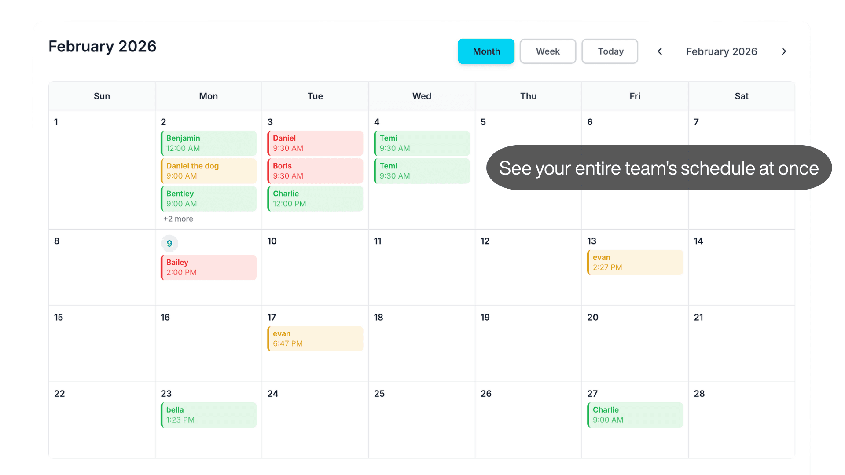Viewport: 845px width, 475px height.
Task: Open bella 1:23 PM appointment
Action: (209, 415)
